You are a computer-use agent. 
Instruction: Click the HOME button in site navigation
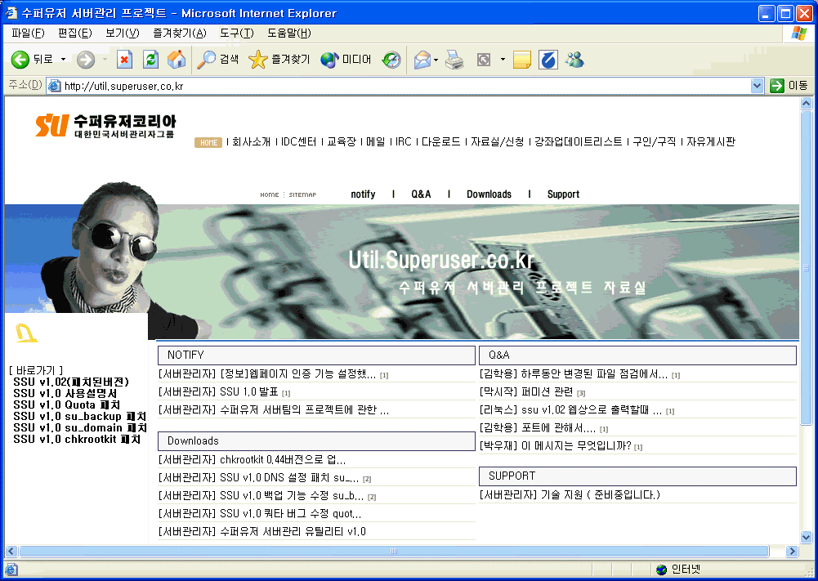[208, 142]
